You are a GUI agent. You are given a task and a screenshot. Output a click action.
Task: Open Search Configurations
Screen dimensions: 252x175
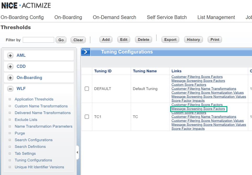pyautogui.click(x=34, y=140)
